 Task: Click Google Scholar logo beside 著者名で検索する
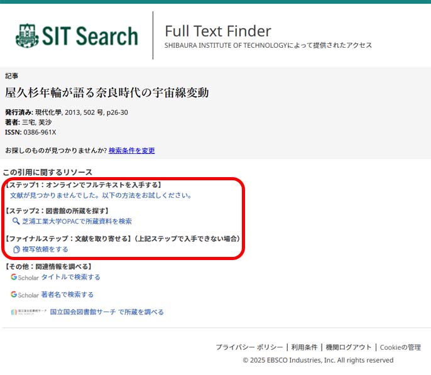pyautogui.click(x=25, y=295)
